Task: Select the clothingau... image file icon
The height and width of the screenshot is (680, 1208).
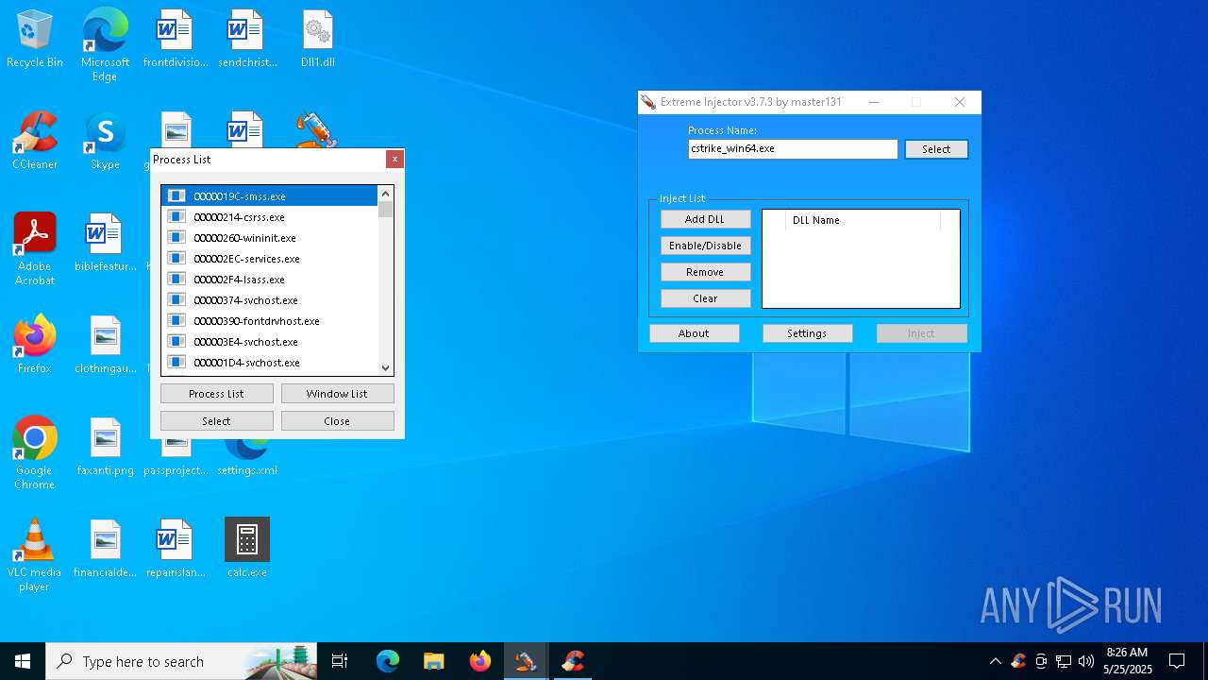Action: pyautogui.click(x=105, y=345)
